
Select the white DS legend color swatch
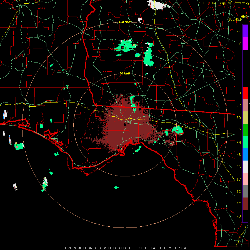coord(245,167)
